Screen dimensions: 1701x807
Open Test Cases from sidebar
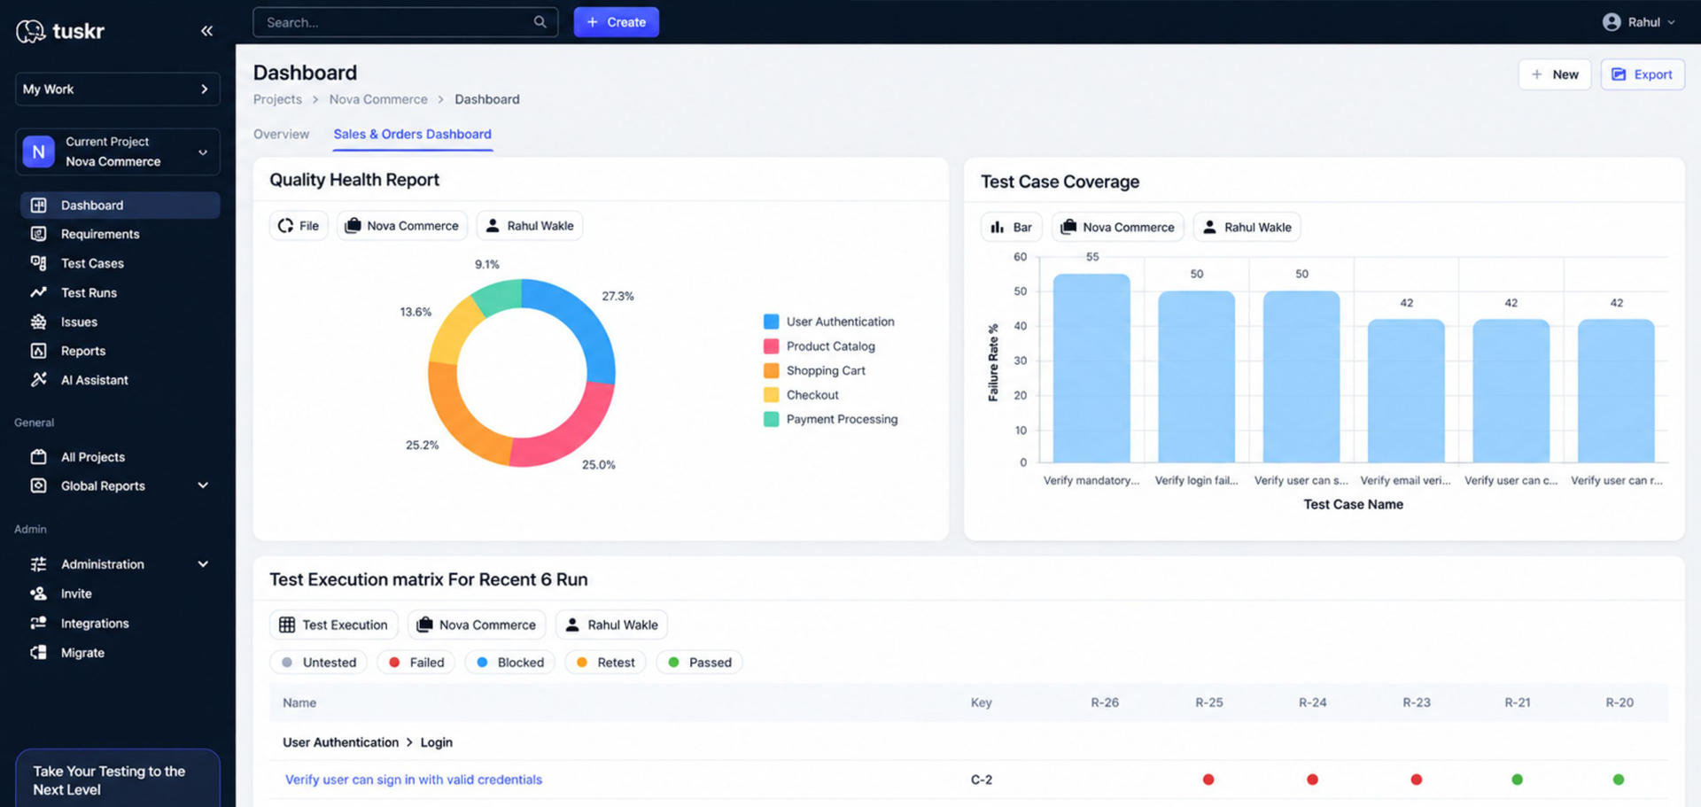[x=92, y=263]
